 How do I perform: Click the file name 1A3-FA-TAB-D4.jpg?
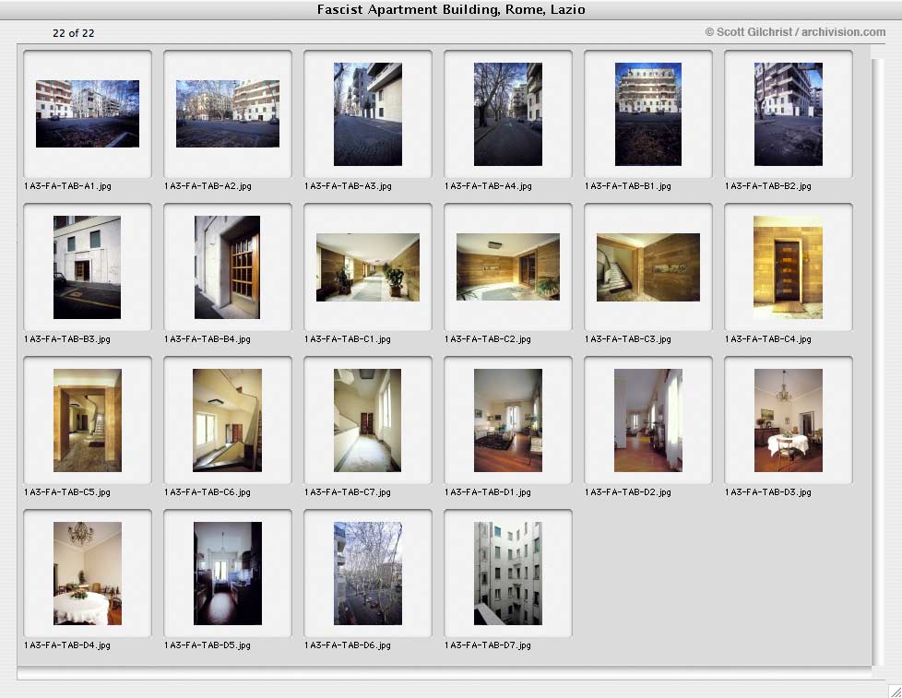coord(67,645)
